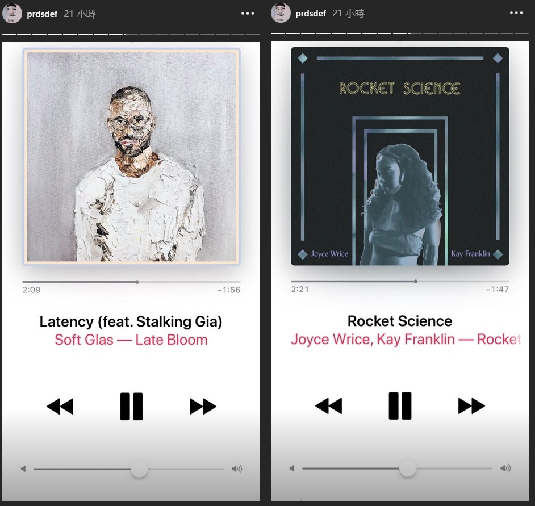
Task: Skip forward in the right Rocket Science player
Action: click(x=471, y=405)
